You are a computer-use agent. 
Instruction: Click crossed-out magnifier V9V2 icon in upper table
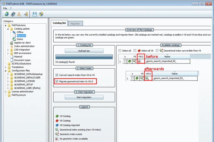[140, 61]
